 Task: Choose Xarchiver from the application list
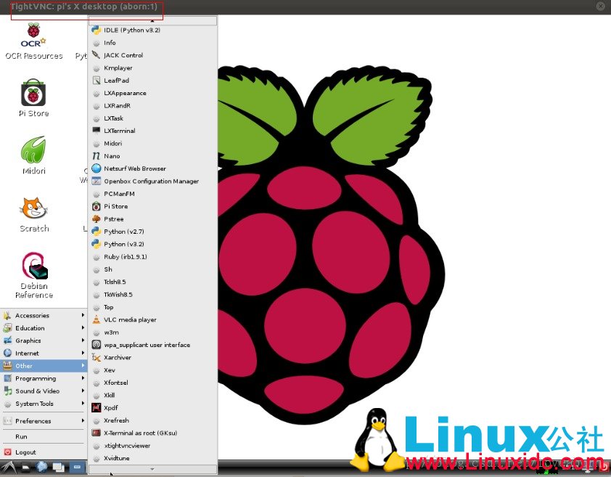point(117,357)
